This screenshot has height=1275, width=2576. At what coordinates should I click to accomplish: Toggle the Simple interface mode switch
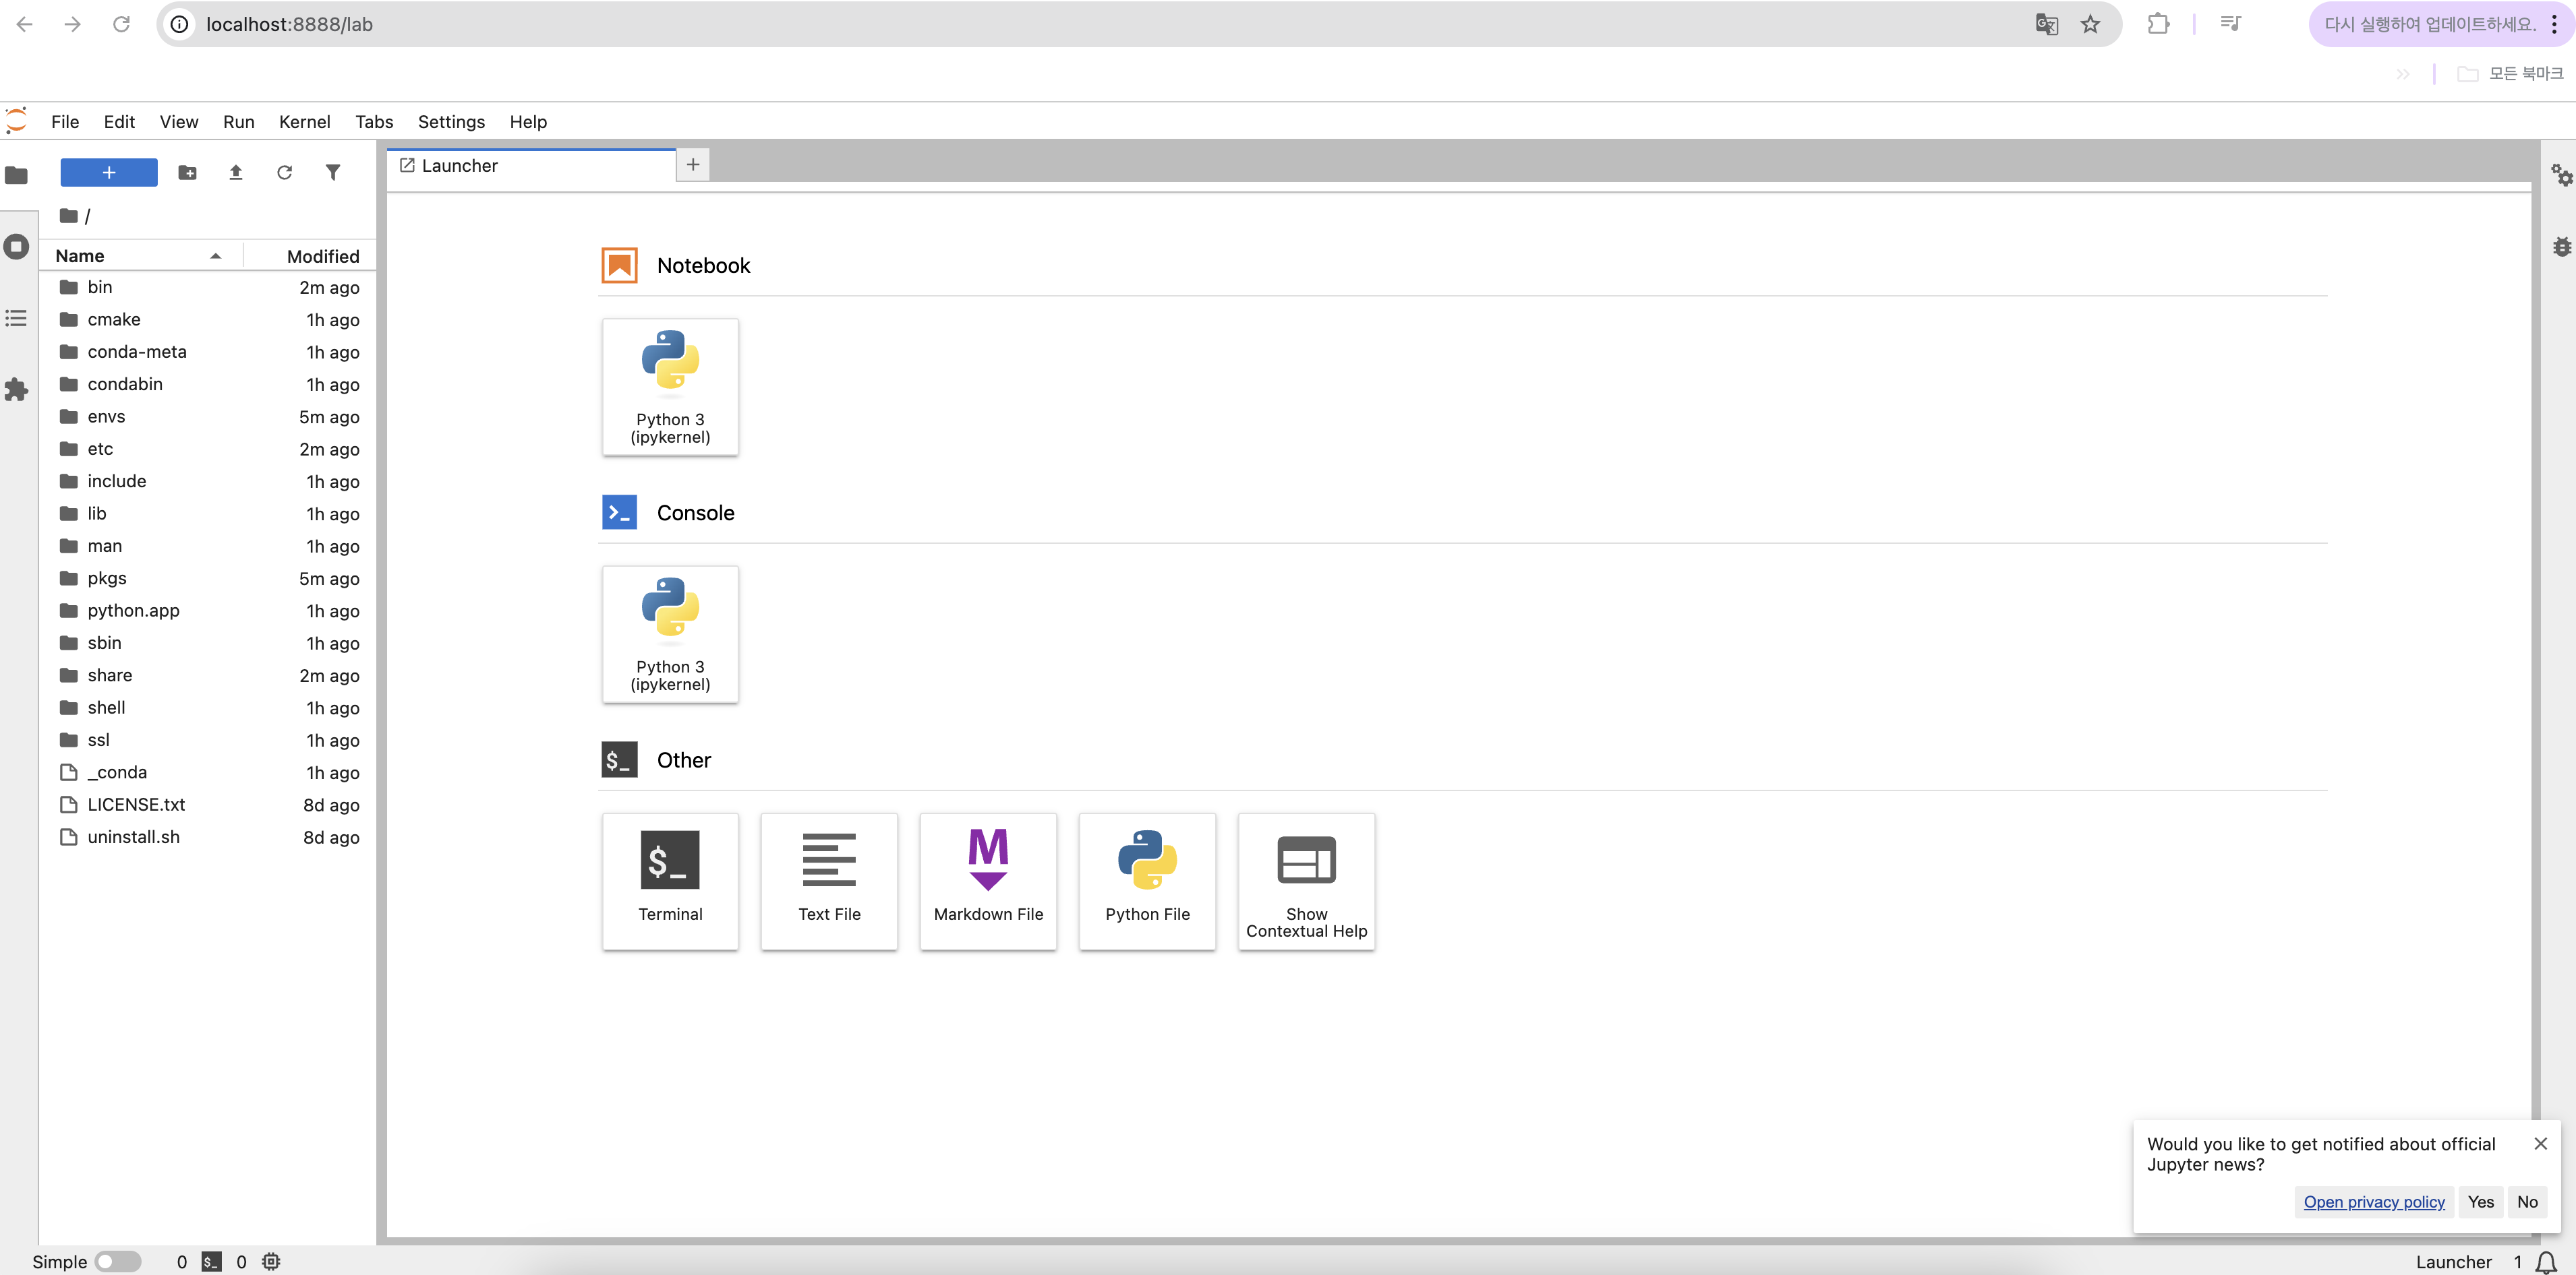[118, 1261]
